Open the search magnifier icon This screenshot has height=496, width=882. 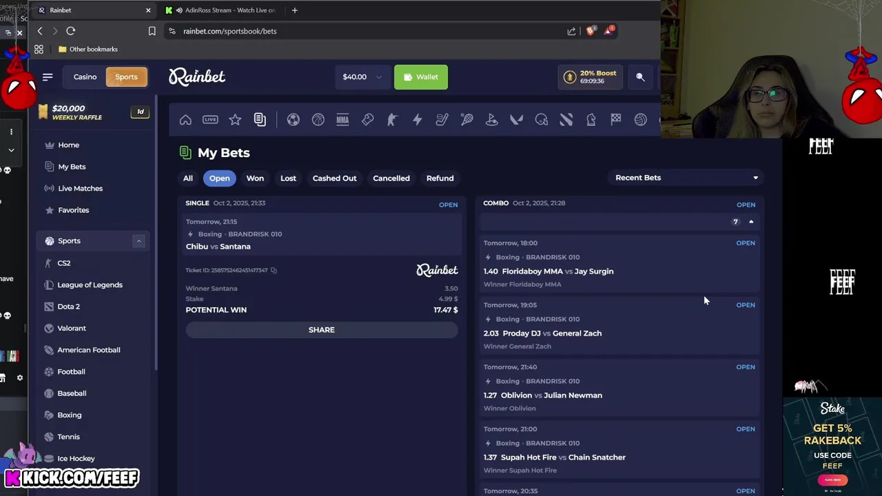click(x=640, y=77)
